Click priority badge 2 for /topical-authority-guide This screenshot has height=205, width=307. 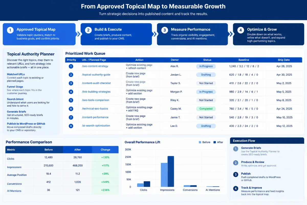pos(71,75)
